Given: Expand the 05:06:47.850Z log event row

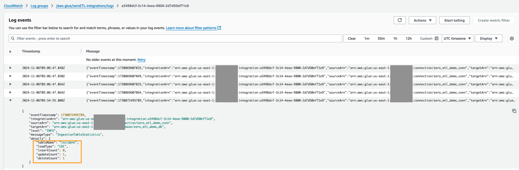Looking at the screenshot, I should [10, 76].
